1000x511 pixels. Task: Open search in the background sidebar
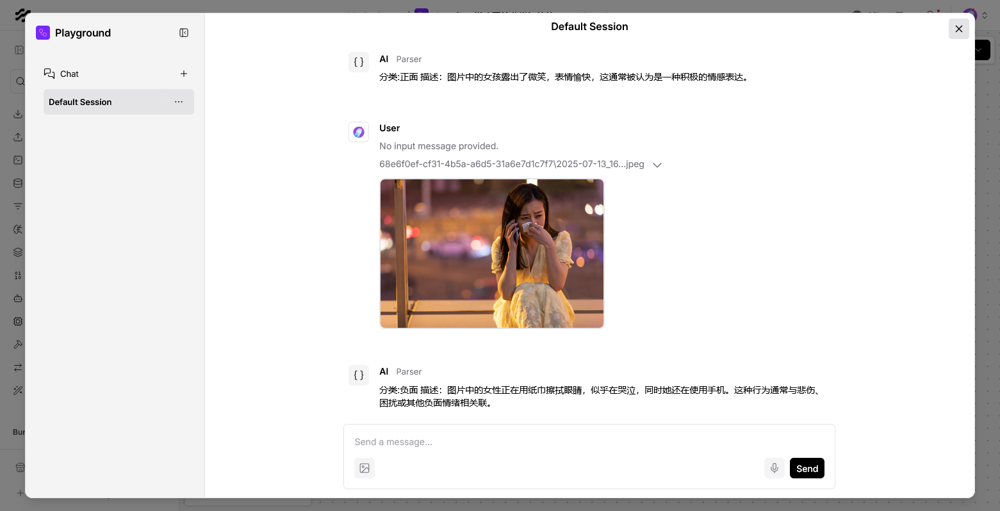tap(20, 81)
